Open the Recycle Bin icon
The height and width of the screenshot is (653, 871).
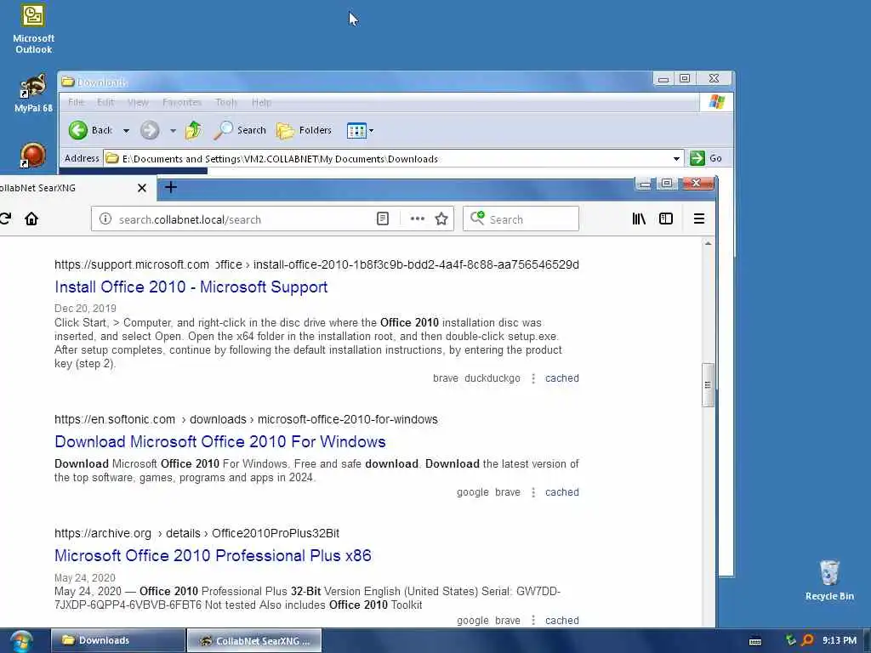tap(828, 581)
